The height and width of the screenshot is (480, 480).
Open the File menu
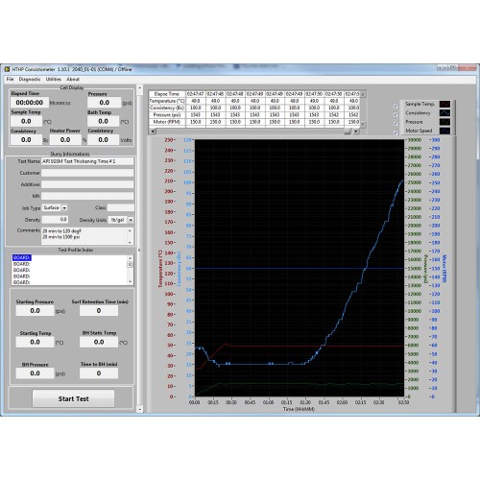(10, 79)
